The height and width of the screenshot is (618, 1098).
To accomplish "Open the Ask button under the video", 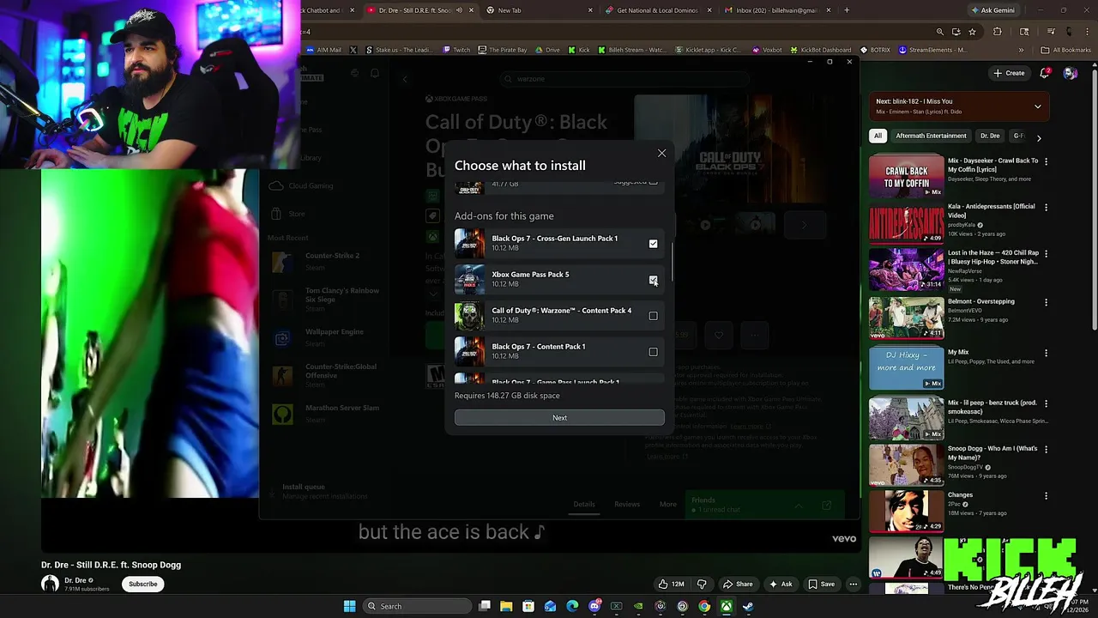I will tap(781, 584).
